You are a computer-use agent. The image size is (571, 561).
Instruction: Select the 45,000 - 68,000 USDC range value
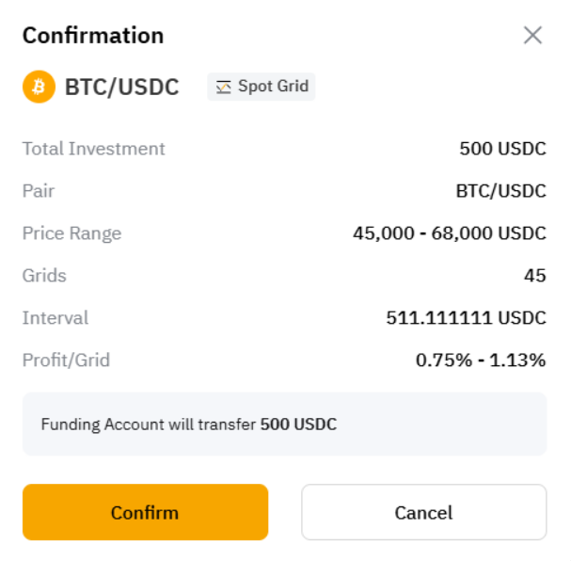(449, 233)
